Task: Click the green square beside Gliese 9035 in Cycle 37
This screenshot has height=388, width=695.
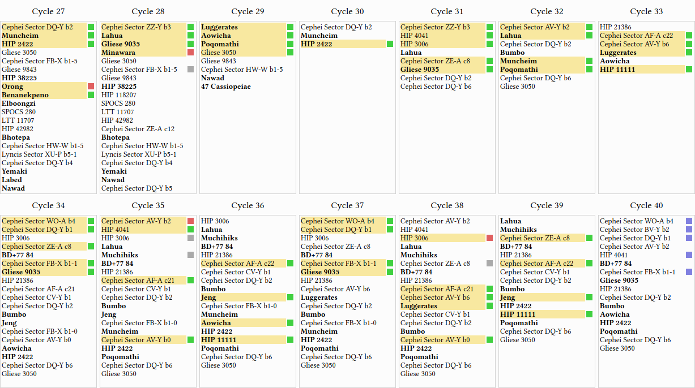Action: [x=390, y=272]
